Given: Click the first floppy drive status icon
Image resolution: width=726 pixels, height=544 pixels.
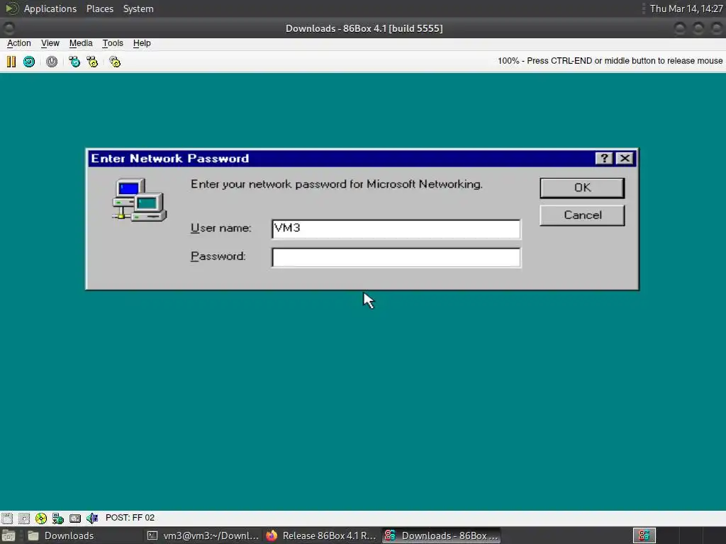Looking at the screenshot, I should coord(7,518).
